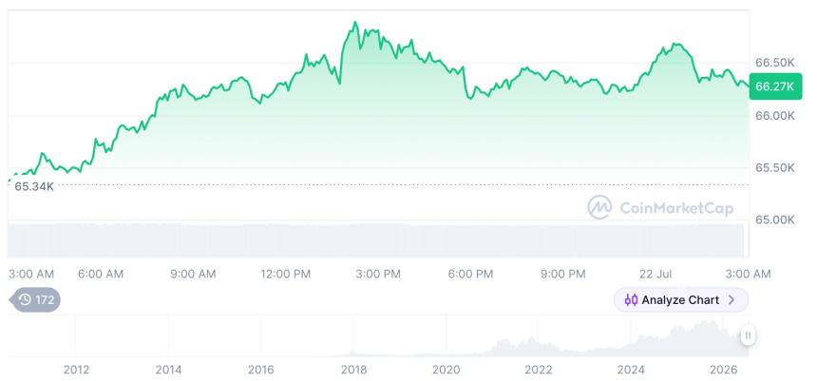Click the CoinMarketCap watermark logo icon
Image resolution: width=817 pixels, height=381 pixels.
(x=599, y=207)
